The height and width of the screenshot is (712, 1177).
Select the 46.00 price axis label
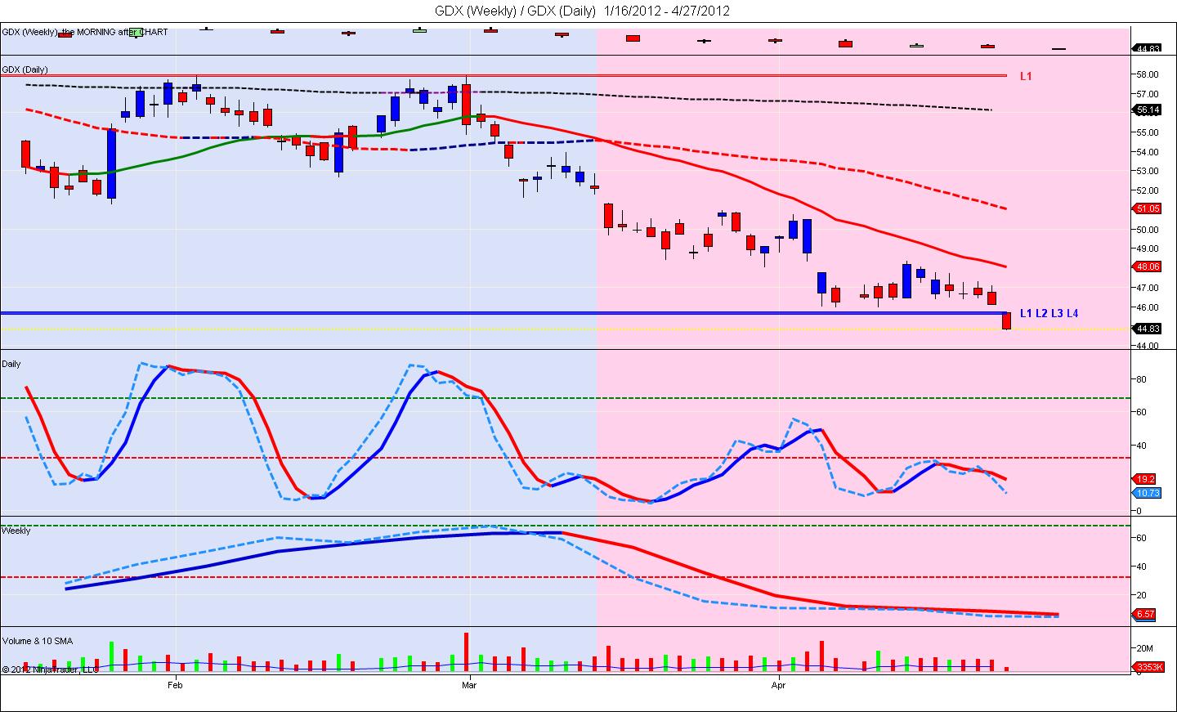pyautogui.click(x=1148, y=307)
